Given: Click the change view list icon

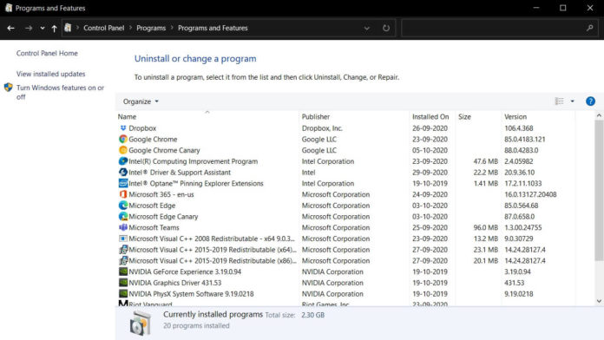Looking at the screenshot, I should point(560,101).
